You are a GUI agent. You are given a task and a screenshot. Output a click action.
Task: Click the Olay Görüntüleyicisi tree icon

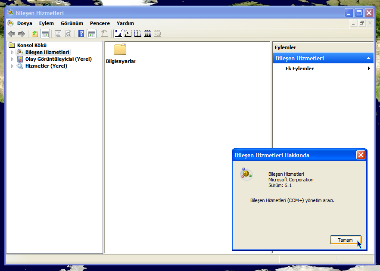20,59
